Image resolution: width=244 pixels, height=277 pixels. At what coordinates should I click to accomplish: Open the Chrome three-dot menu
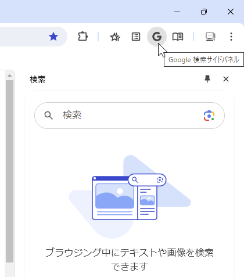(x=231, y=37)
